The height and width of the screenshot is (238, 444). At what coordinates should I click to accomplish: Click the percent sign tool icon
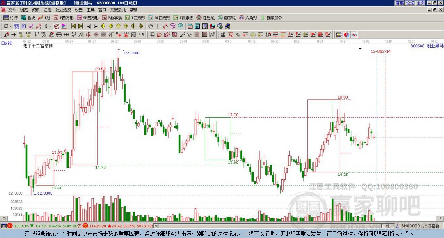click(238, 35)
